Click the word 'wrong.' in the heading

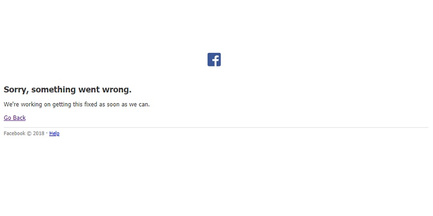point(117,90)
